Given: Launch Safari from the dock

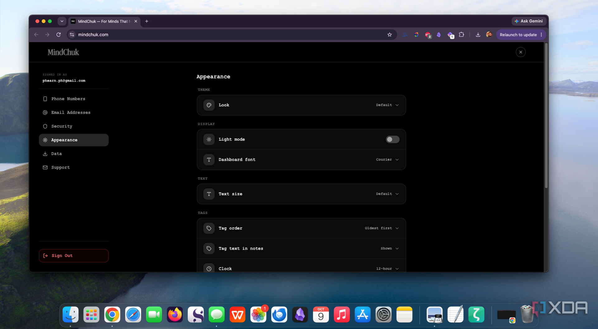Looking at the screenshot, I should pos(133,314).
